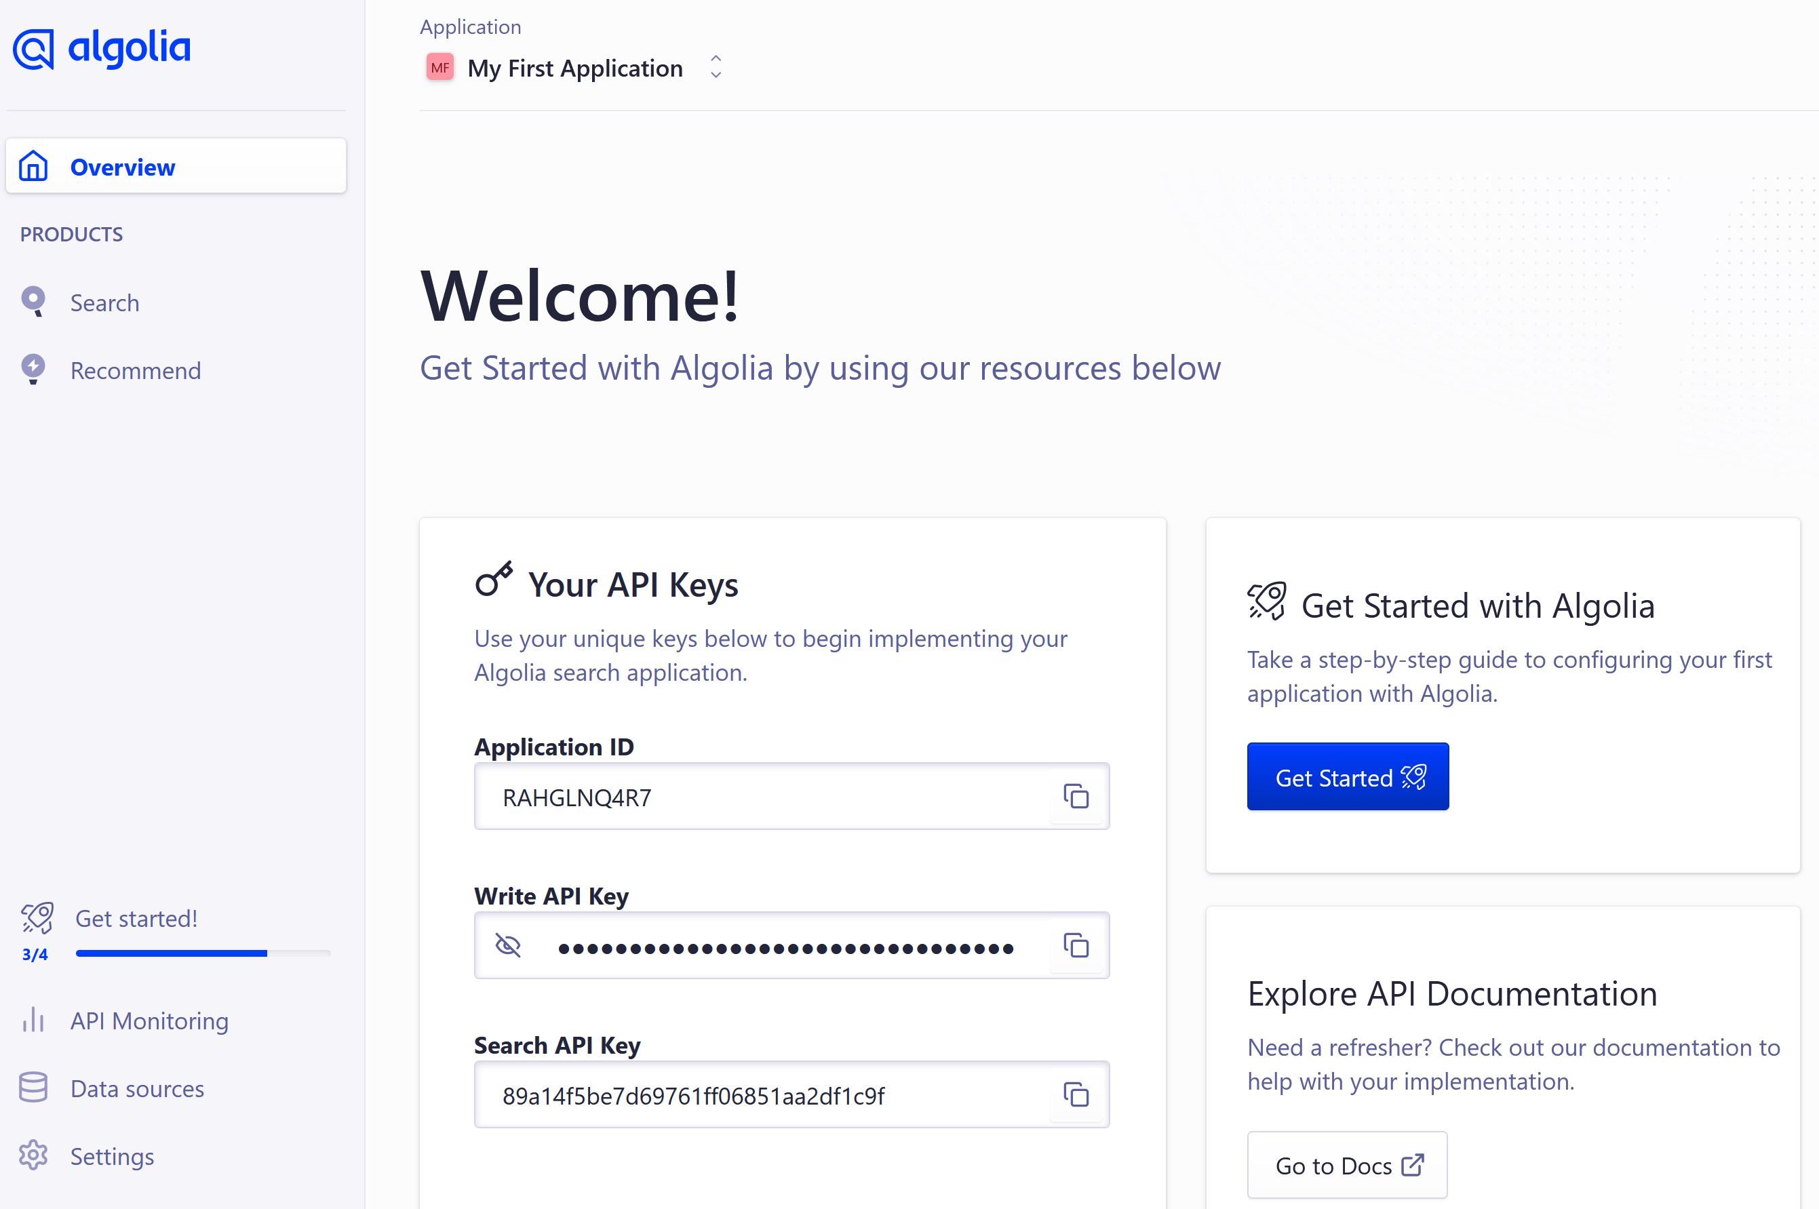Click the Overview home icon
Viewport: 1819px width, 1209px height.
coord(33,165)
